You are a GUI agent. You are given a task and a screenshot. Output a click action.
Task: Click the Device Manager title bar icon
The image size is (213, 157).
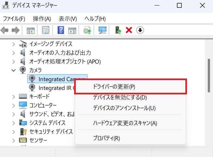pos(6,6)
